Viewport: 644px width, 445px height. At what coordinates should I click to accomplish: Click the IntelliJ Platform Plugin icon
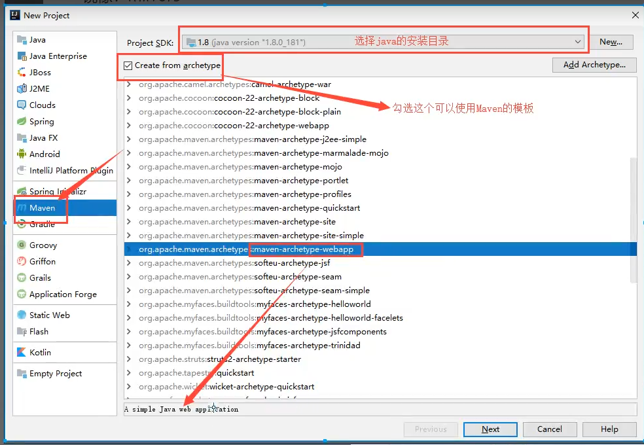tap(22, 170)
